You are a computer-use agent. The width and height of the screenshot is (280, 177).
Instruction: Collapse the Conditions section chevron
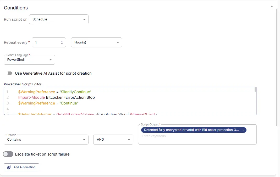coord(272,7)
